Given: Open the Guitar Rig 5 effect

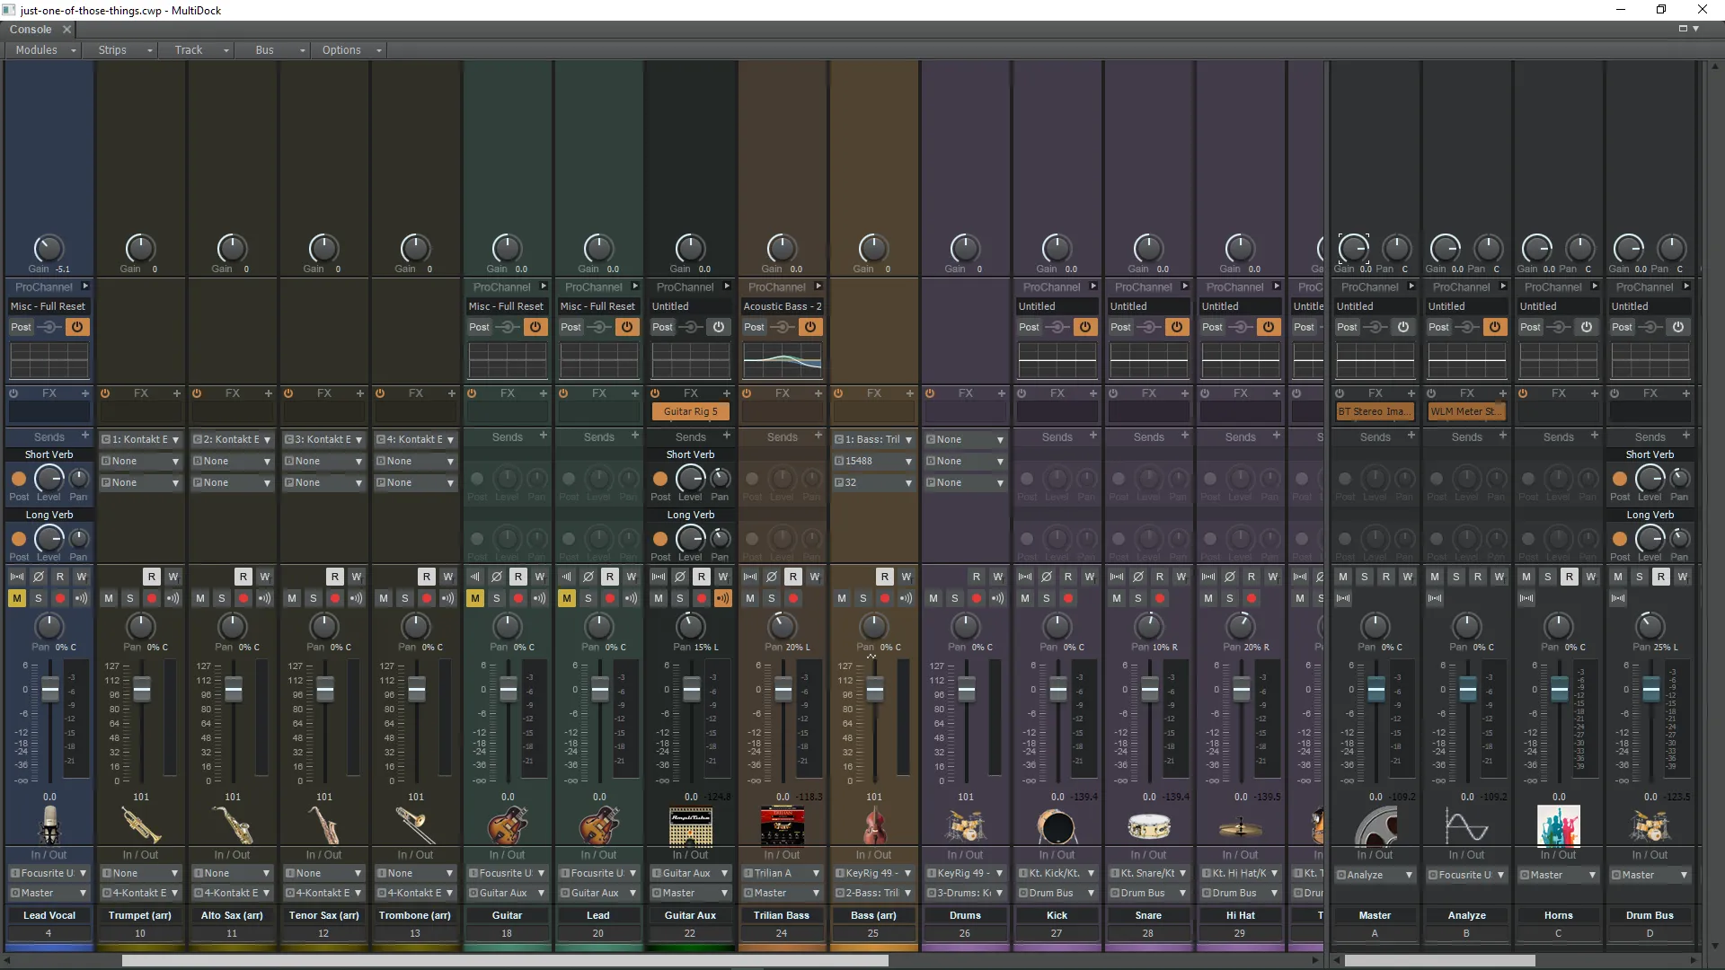Looking at the screenshot, I should tap(690, 411).
